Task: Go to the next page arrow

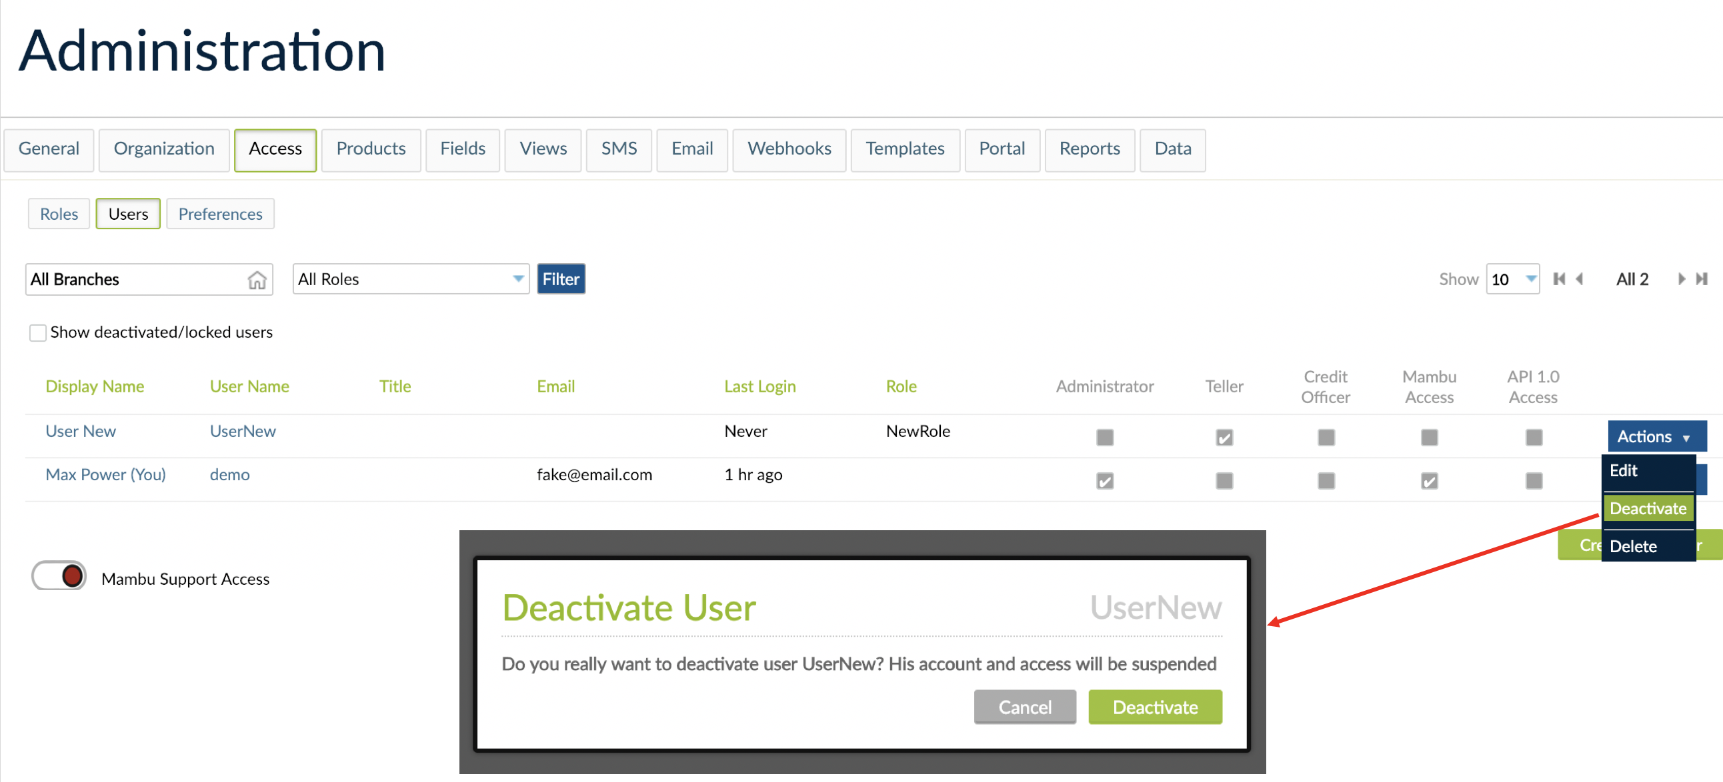Action: tap(1682, 279)
